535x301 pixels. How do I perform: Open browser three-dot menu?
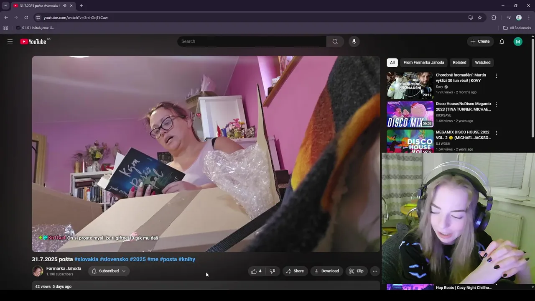tap(529, 18)
